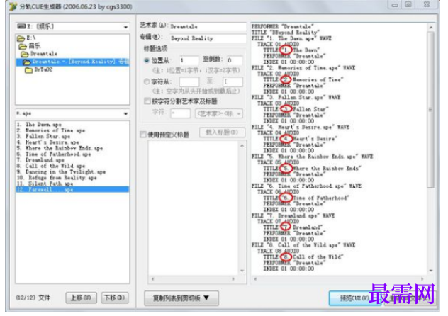Click the 上移 move up button

pos(81,298)
